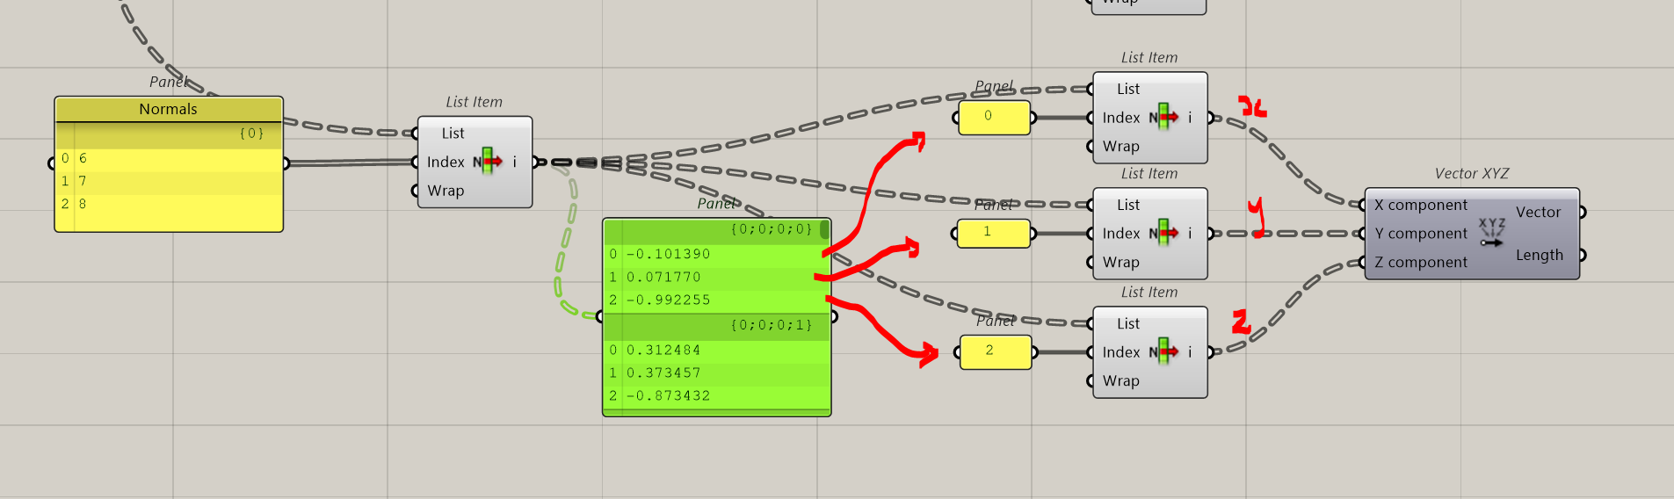The height and width of the screenshot is (499, 1674).
Task: Click the Index input of the Normals-fed List Item
Action: click(x=446, y=162)
